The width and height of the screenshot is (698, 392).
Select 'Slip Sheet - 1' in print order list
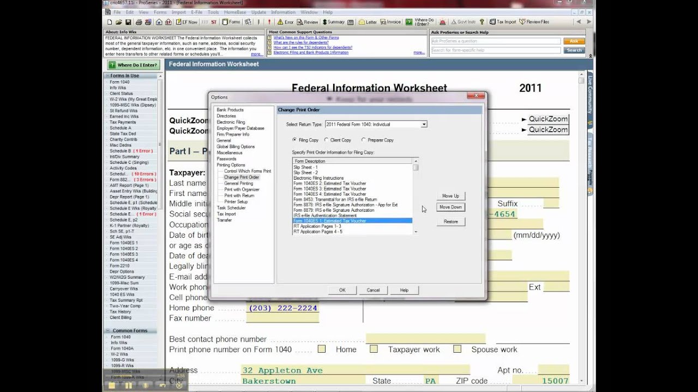352,167
